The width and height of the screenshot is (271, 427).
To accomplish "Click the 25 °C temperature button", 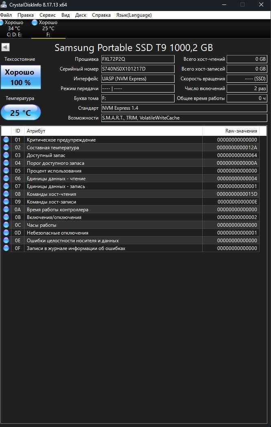I will coord(21,113).
